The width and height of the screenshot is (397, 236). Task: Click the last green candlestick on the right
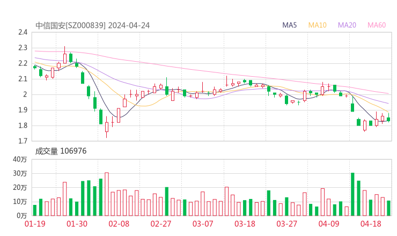click(388, 119)
